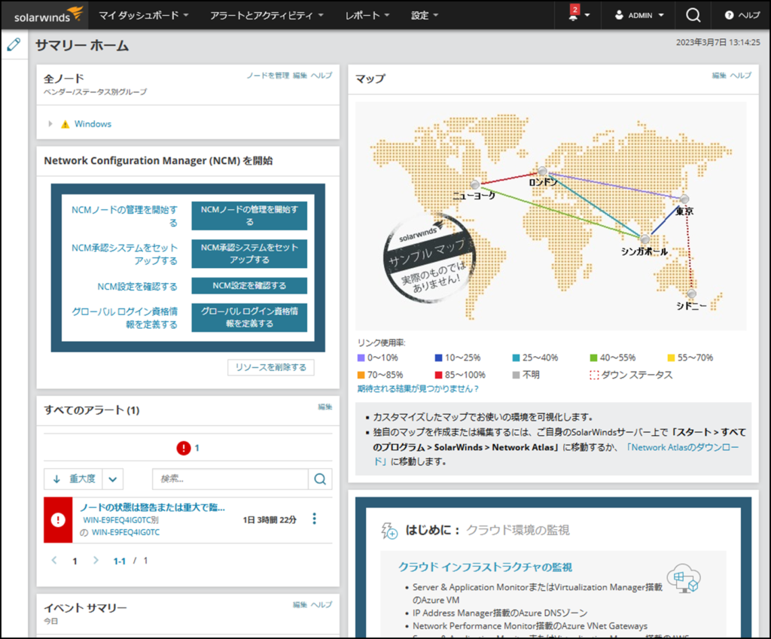Image resolution: width=771 pixels, height=639 pixels.
Task: Click the sort direction arrow icon
Action: click(56, 479)
